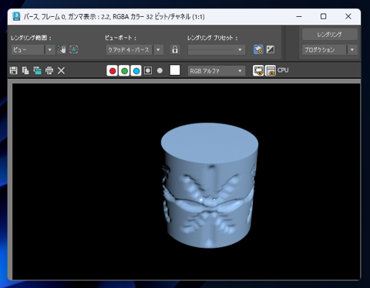Viewport: 370px width, 288px height.
Task: Open the white color swatch
Action: [x=175, y=70]
